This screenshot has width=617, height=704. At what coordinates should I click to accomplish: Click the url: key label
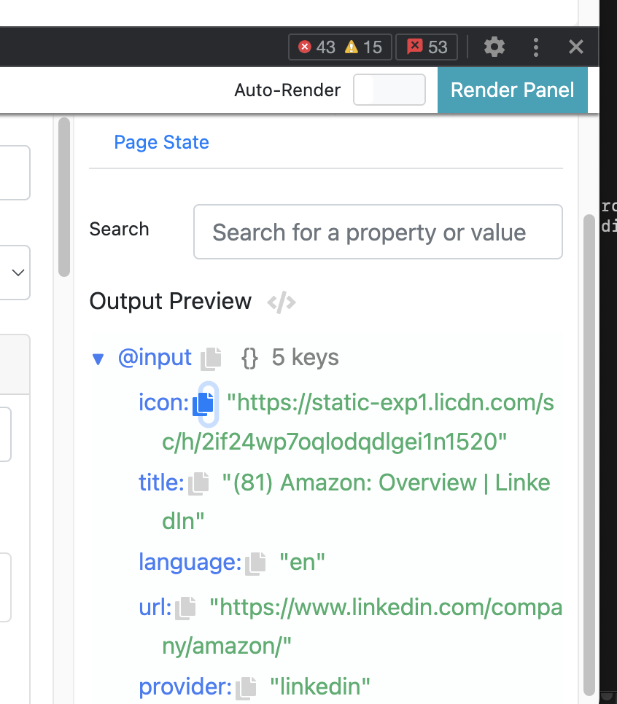click(155, 608)
